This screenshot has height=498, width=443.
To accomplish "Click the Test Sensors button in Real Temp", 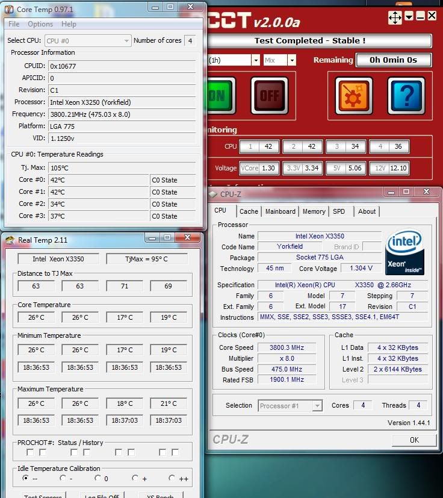I will click(x=43, y=496).
